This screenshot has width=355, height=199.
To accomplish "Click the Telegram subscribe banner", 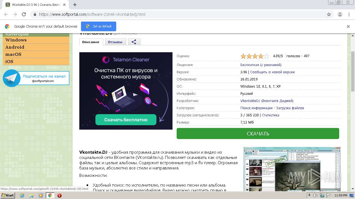I will (x=36, y=78).
